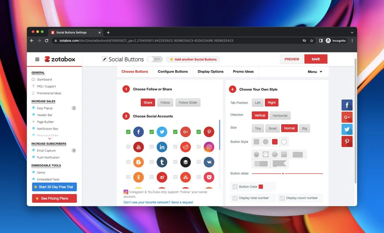Click the social accounts list scrollbar
Screen dimensions: 384x233
tap(220, 135)
